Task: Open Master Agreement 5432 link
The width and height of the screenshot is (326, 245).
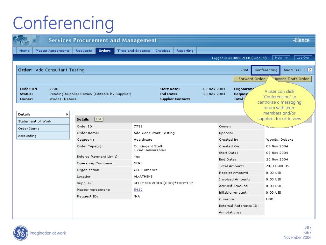Action: (138, 190)
